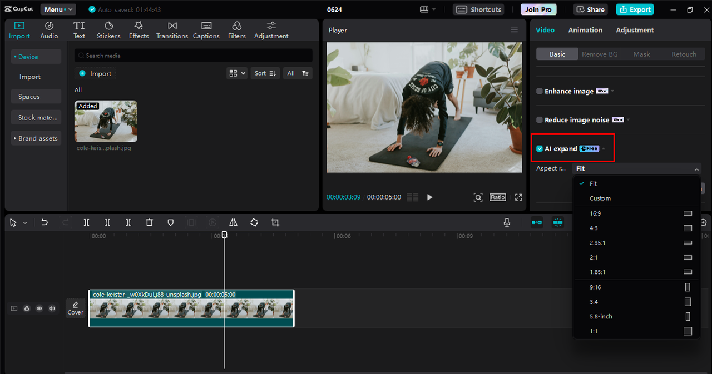Open Stock materials in the sidebar
Screen dimensions: 712x374
[36, 117]
